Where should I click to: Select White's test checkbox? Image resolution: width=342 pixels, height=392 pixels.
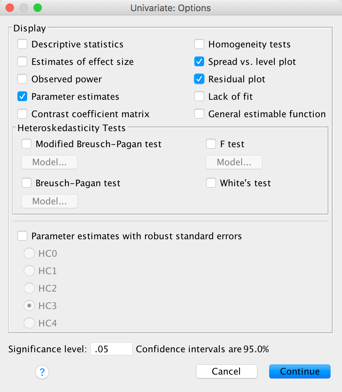(211, 183)
